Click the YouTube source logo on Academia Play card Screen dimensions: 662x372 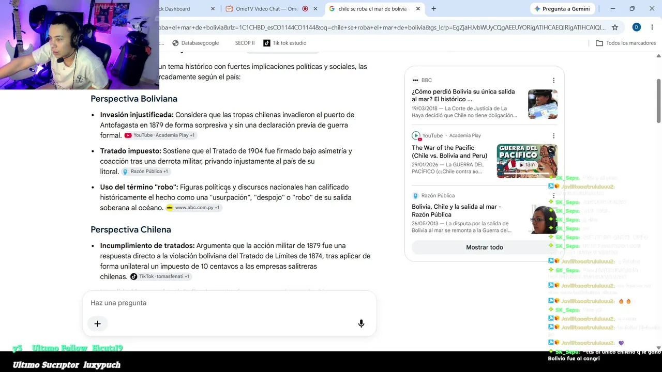pos(416,136)
